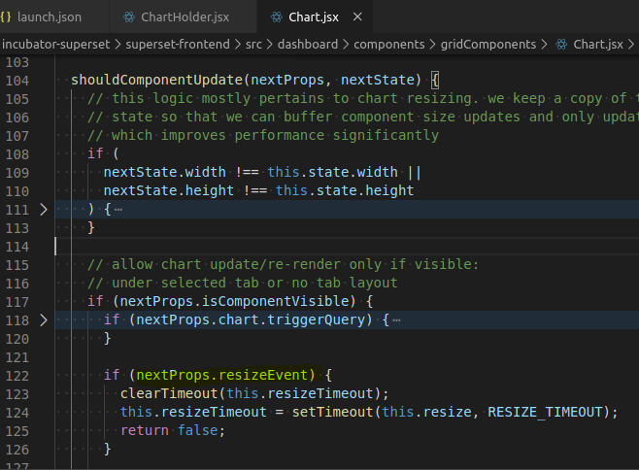Image resolution: width=639 pixels, height=470 pixels.
Task: Open superset-frontend breadcrumb segment
Action: (178, 44)
